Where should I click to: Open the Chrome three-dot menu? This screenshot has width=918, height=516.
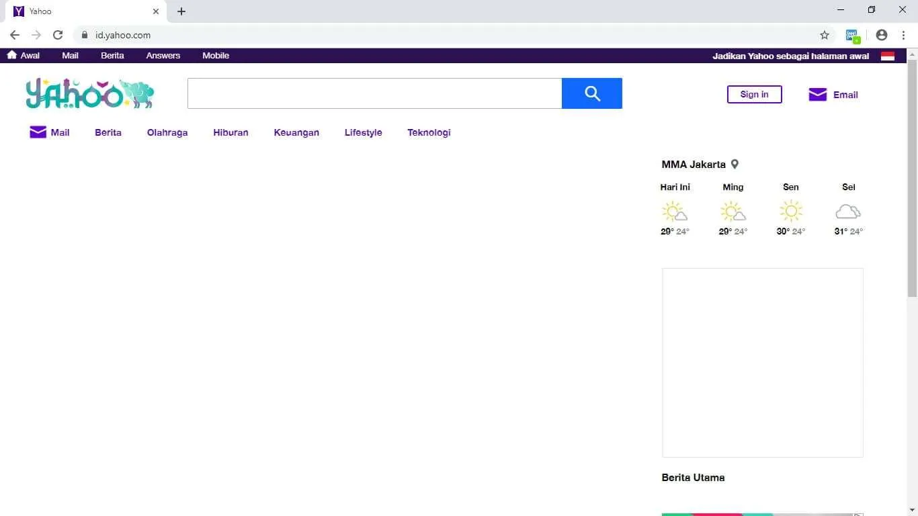pyautogui.click(x=903, y=35)
